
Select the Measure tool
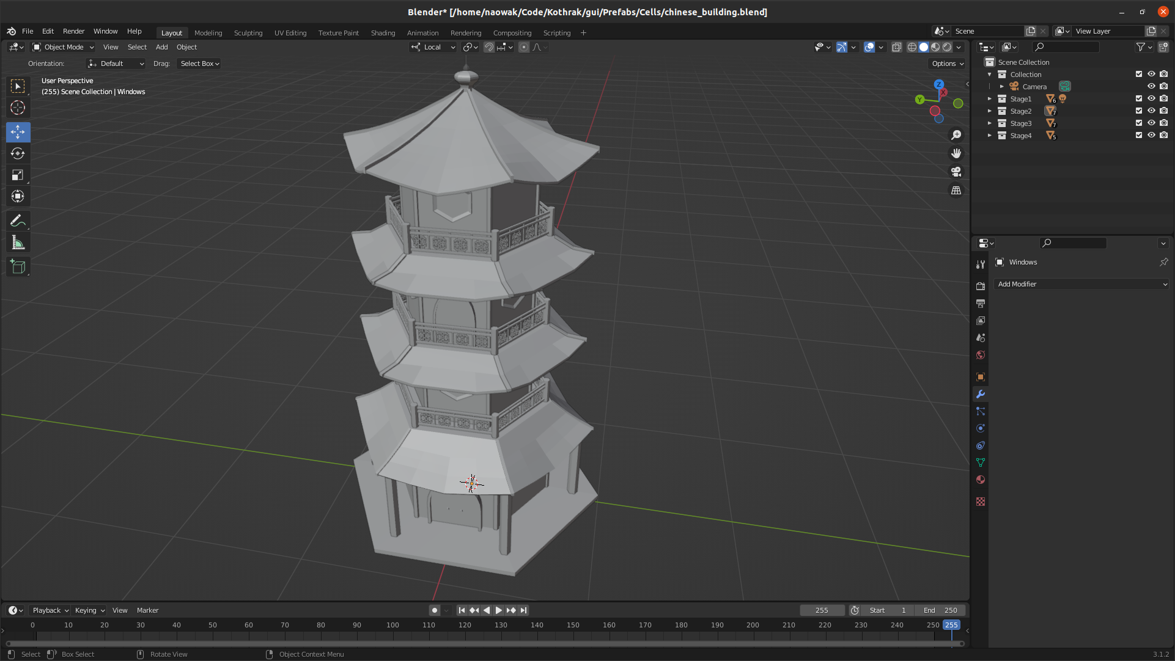[x=18, y=243]
